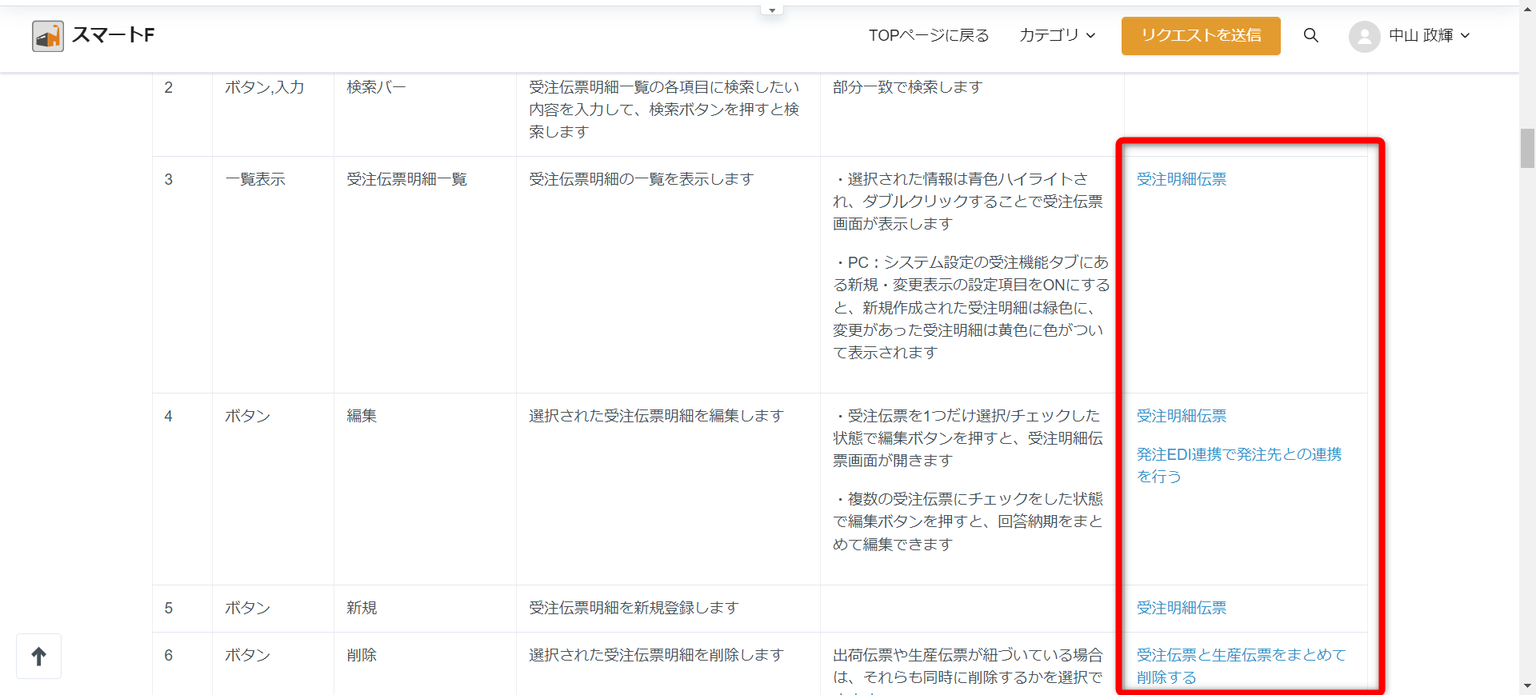1536x695 pixels.
Task: Open the 中山 政輝 user menu
Action: [x=1421, y=35]
